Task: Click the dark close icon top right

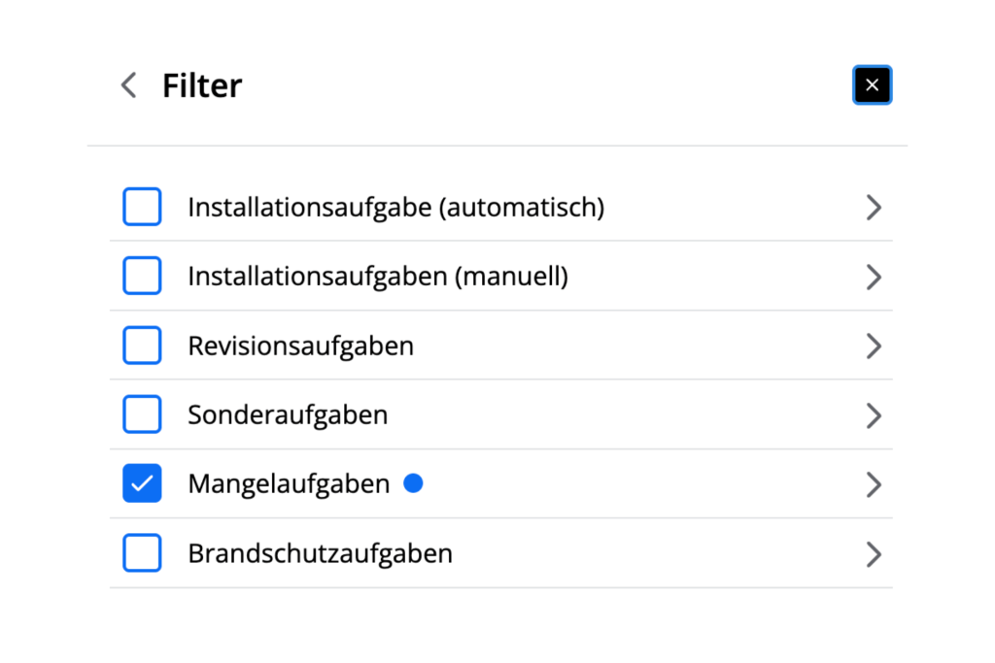Action: [872, 85]
